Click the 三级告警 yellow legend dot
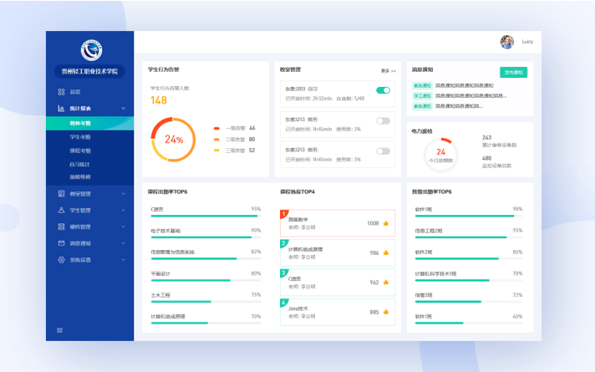The height and width of the screenshot is (372, 595). 216,150
